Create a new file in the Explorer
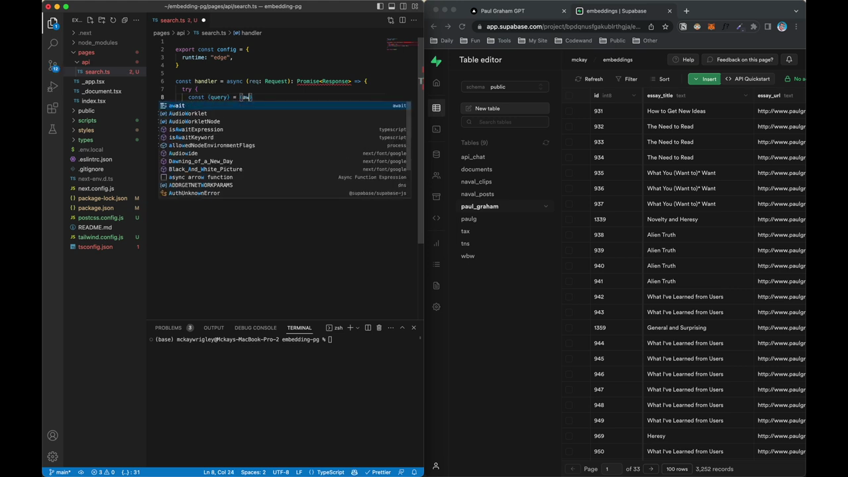848x477 pixels. click(91, 21)
